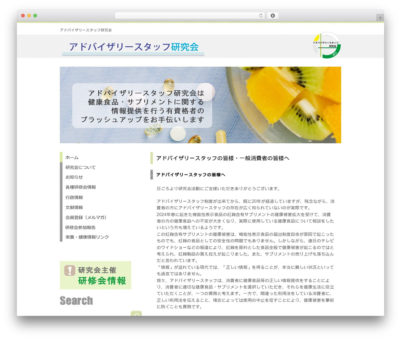Open the ホーム menu item
The image size is (401, 340).
pos(72,157)
